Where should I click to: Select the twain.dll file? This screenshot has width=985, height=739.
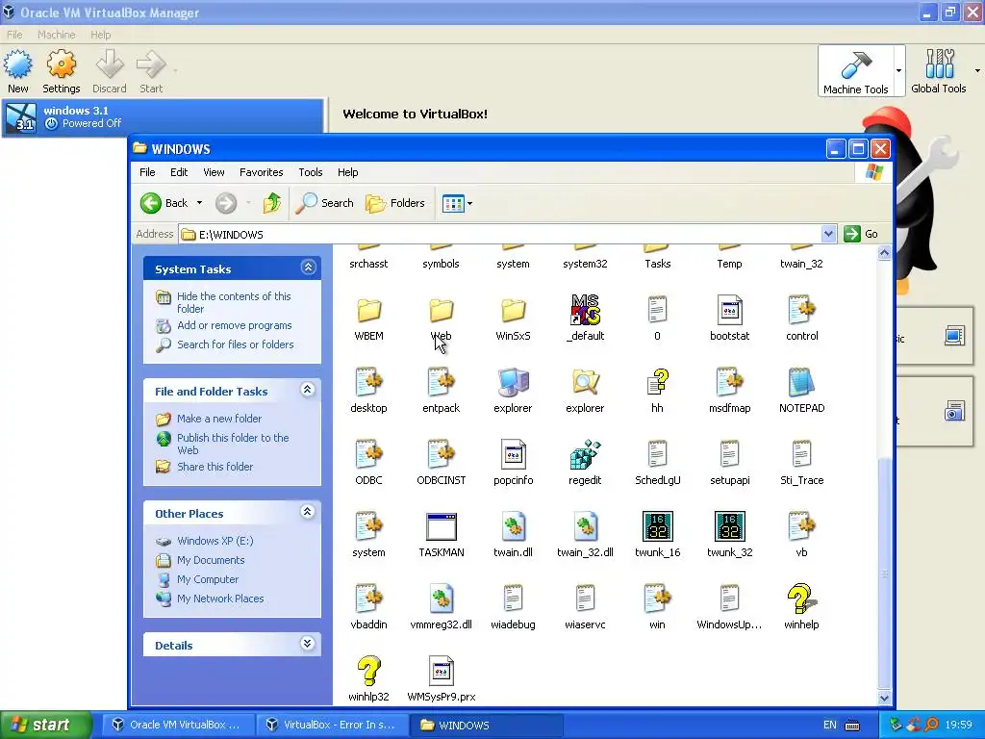(513, 526)
